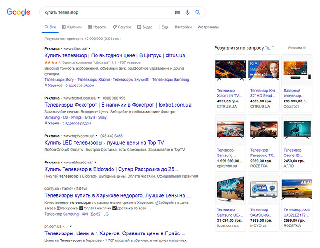Screen dimensions: 320x248
Task: Open Samsung QLED epicentrk.ua product thumbnail
Action: (x=230, y=130)
